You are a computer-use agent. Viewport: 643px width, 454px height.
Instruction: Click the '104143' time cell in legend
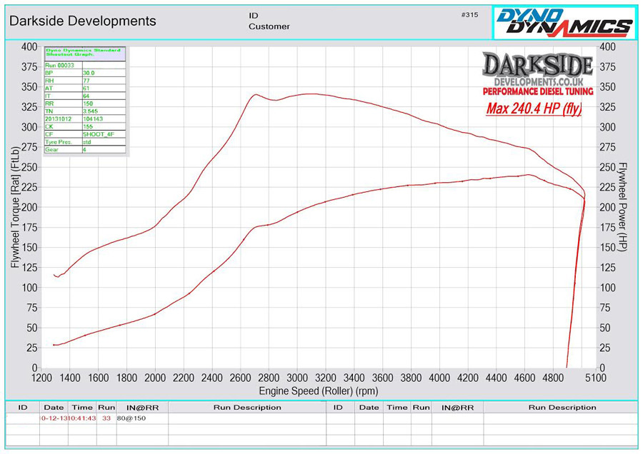tap(104, 118)
